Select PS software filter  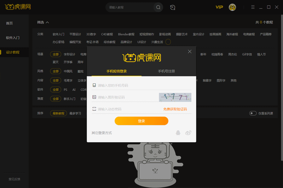pos(65,90)
